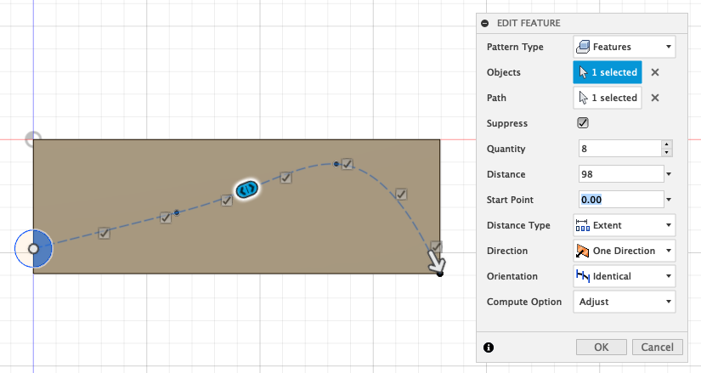701x373 pixels.
Task: Click the Start Point field showing 0.00
Action: (x=621, y=200)
